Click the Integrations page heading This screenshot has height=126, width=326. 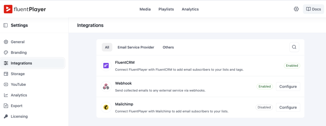click(x=90, y=25)
